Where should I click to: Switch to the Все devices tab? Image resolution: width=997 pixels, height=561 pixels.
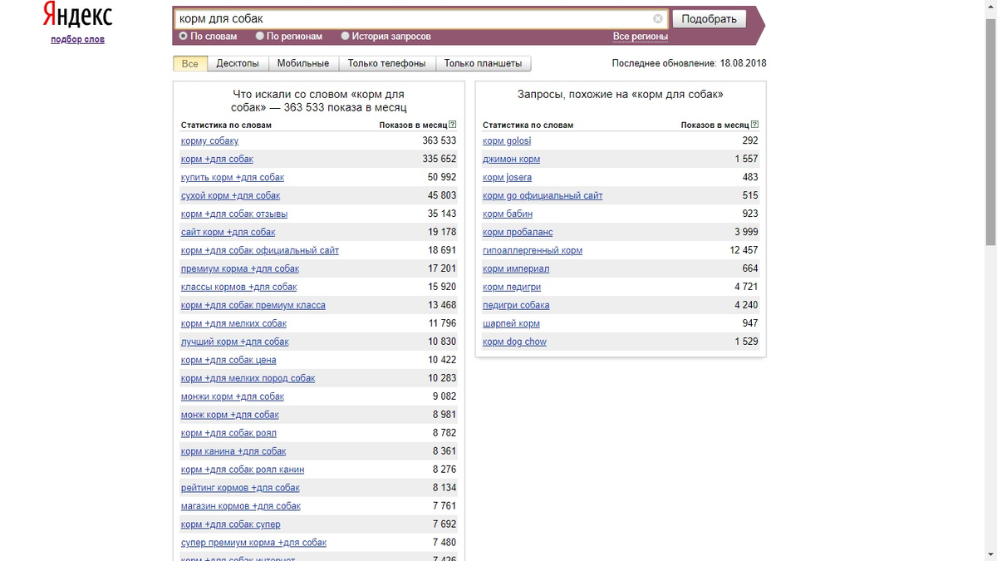pyautogui.click(x=190, y=63)
